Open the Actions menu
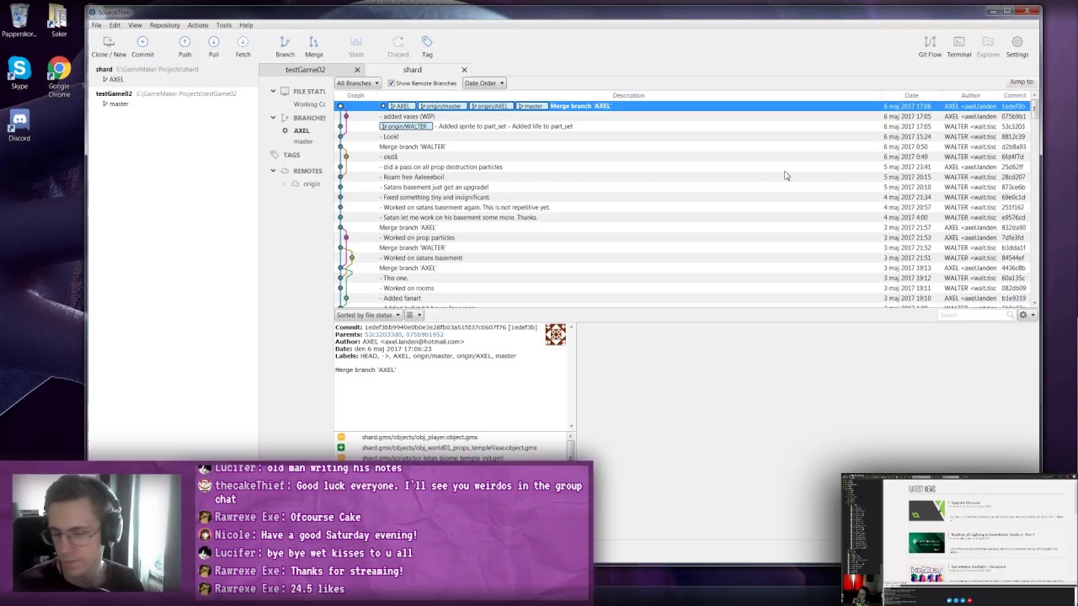The width and height of the screenshot is (1078, 606). [x=198, y=25]
